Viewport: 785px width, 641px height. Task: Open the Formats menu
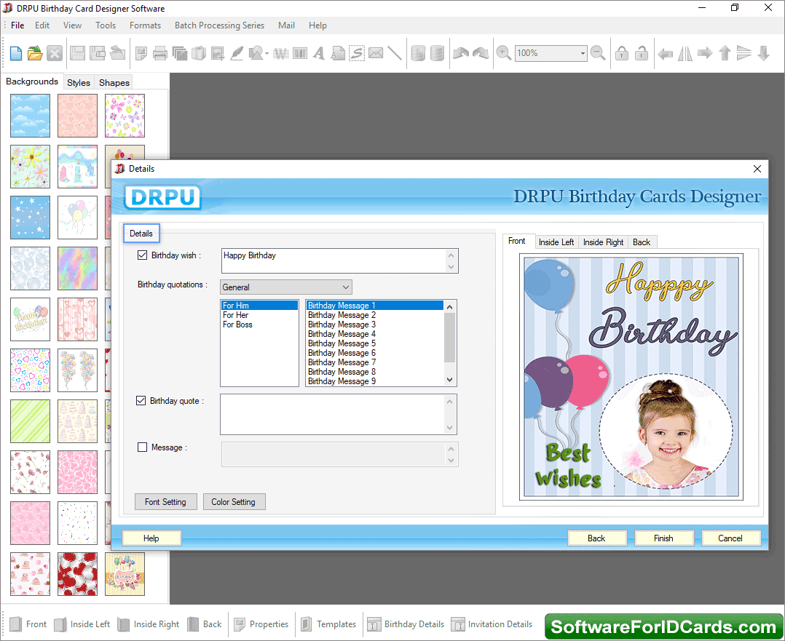click(145, 25)
